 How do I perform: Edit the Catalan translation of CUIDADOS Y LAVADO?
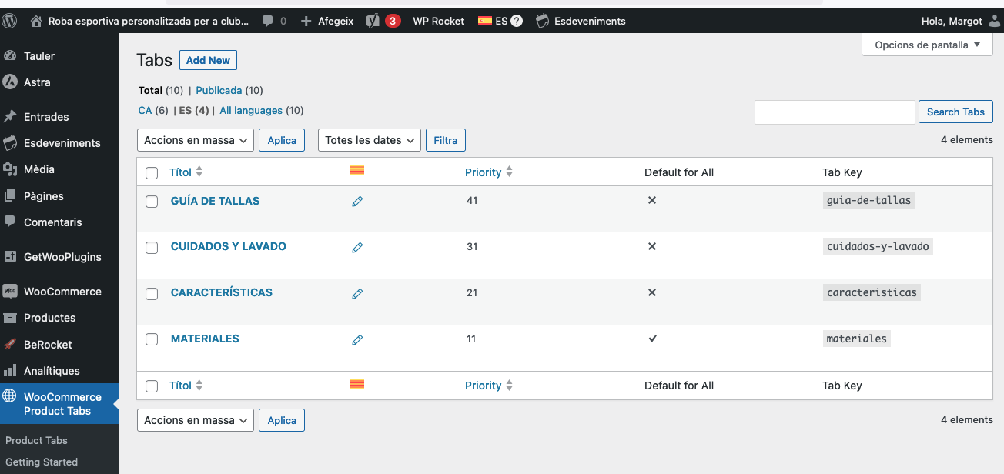point(357,248)
